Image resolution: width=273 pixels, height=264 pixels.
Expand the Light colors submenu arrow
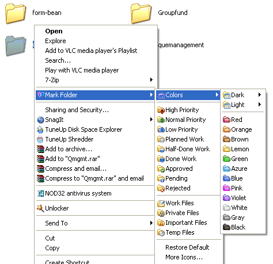[260, 105]
